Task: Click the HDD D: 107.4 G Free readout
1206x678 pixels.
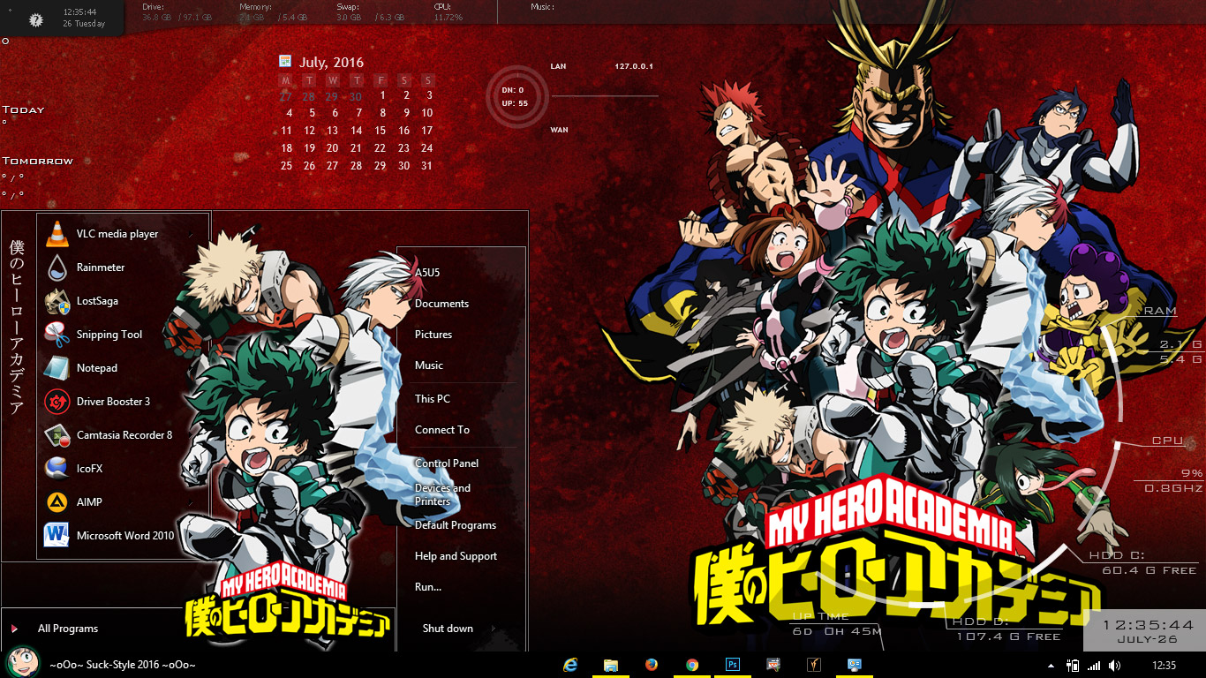Action: 1006,629
